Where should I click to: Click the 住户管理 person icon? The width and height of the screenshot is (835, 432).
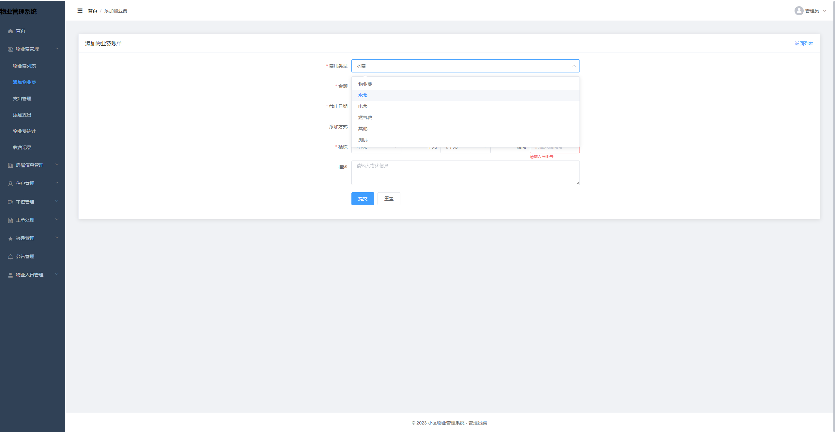10,184
